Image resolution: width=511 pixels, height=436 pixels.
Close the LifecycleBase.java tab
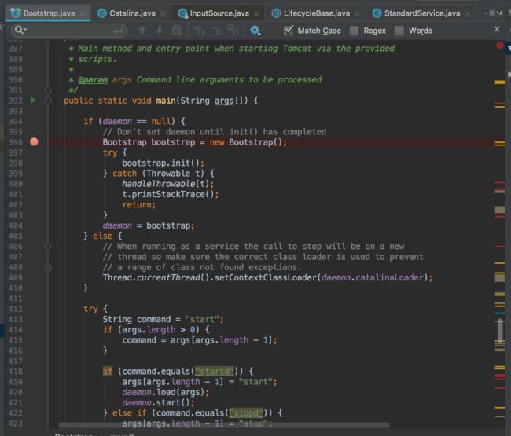(x=357, y=13)
